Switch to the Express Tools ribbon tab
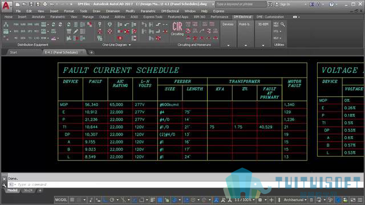 (x=153, y=17)
